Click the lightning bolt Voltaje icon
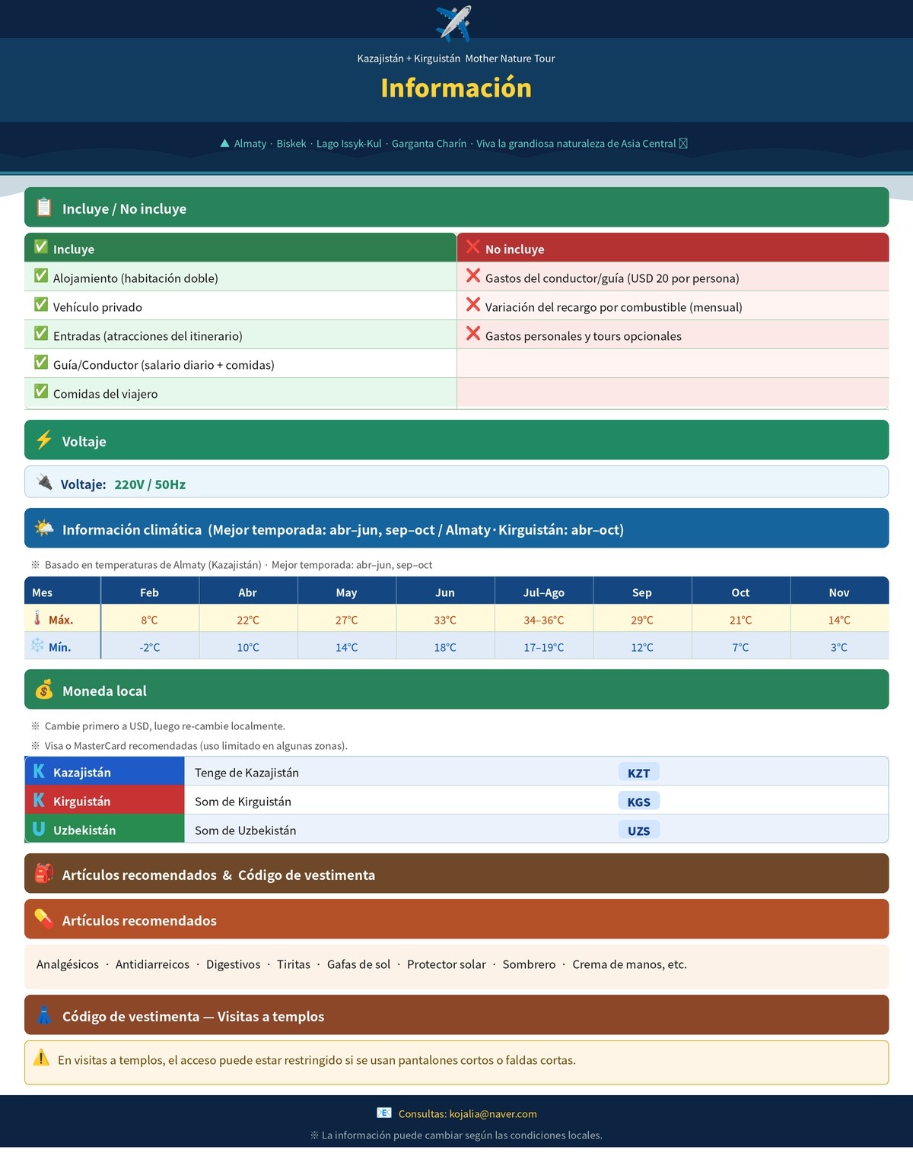Image resolution: width=913 pixels, height=1159 pixels. click(x=44, y=440)
